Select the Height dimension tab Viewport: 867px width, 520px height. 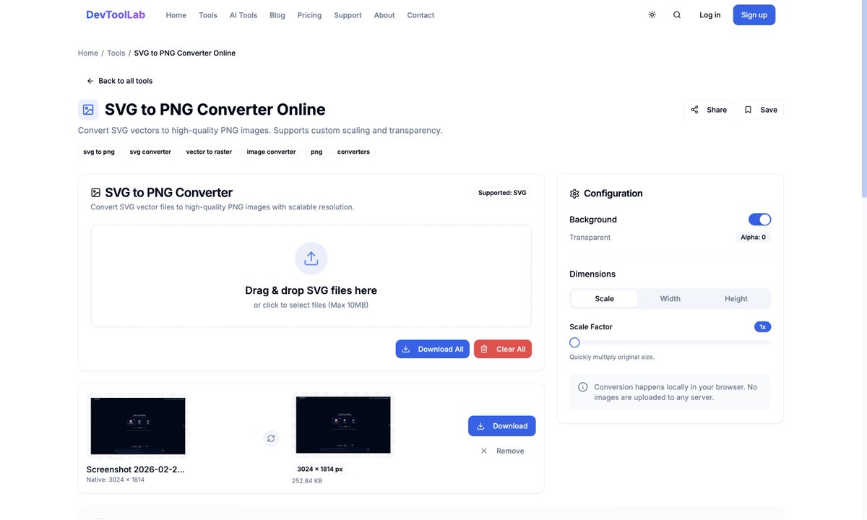pos(736,298)
